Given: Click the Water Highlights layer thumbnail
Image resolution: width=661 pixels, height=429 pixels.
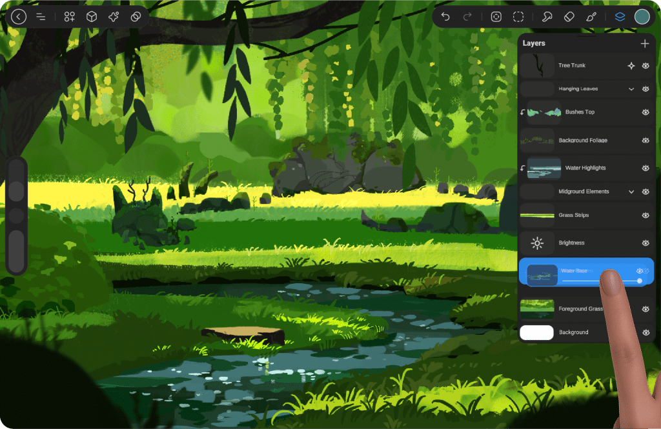Looking at the screenshot, I should click(544, 168).
